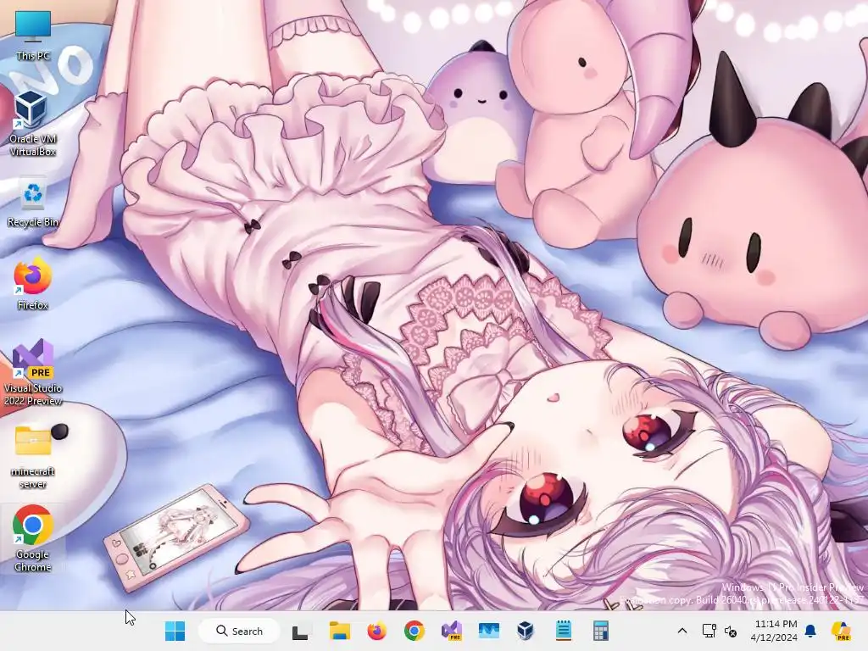Select Oracle VM VirtualBox desktop shortcut

(x=33, y=124)
